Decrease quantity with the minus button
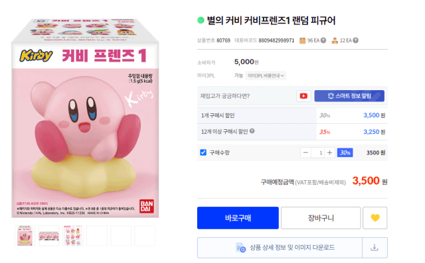Screen dimensions: 425x263 coord(305,153)
